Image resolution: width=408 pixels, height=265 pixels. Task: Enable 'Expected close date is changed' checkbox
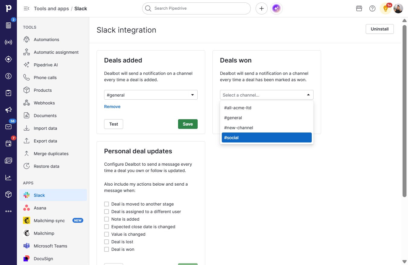107,227
